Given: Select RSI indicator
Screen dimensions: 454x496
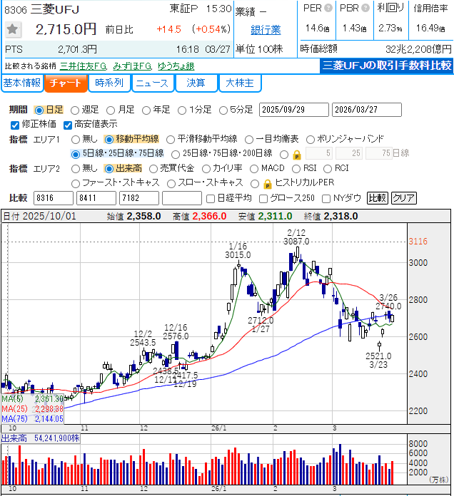Looking at the screenshot, I should 296,169.
